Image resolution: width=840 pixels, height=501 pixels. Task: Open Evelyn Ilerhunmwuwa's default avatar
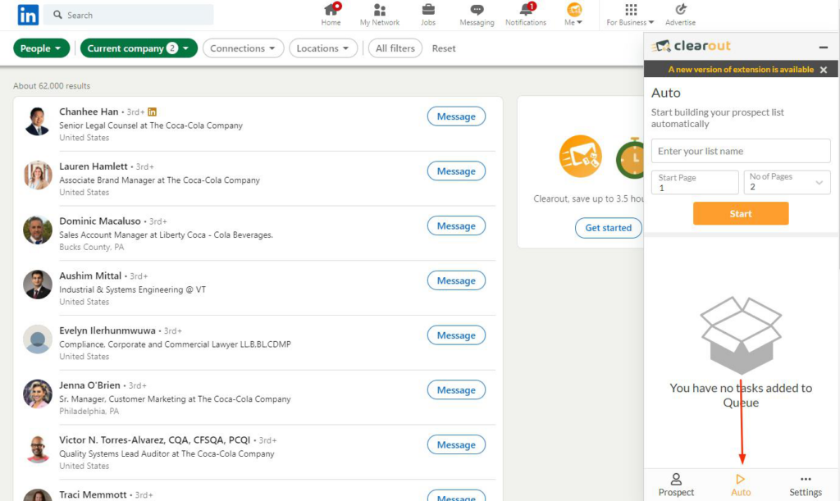point(38,339)
